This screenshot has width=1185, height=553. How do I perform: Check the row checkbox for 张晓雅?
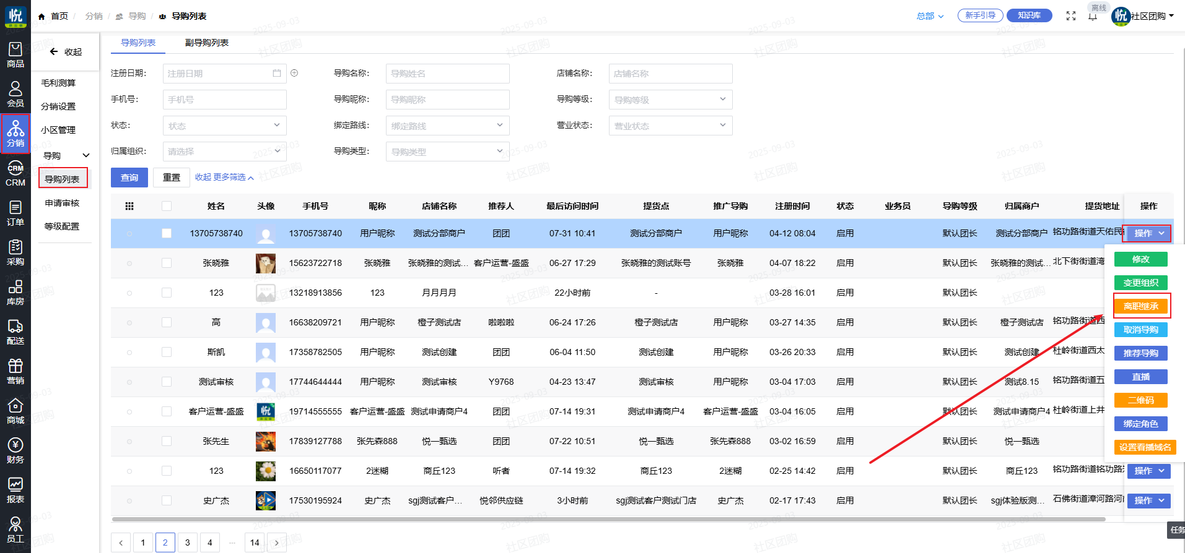pyautogui.click(x=167, y=263)
